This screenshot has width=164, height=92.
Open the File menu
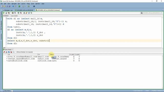coord(2,4)
